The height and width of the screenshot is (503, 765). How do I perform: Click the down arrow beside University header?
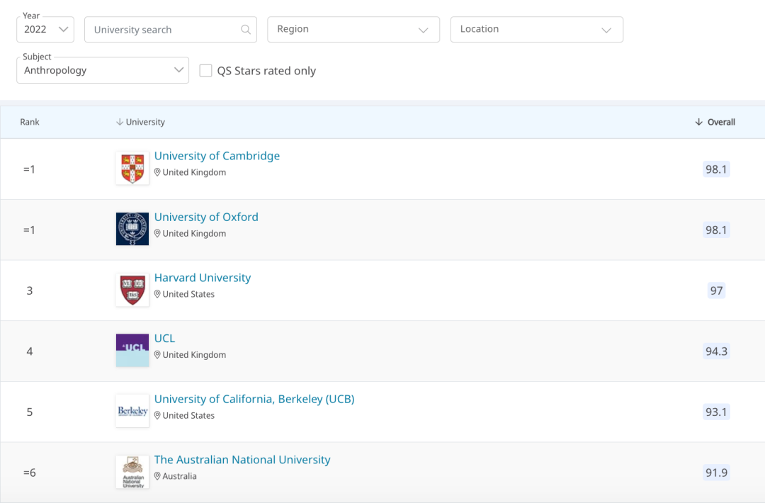[x=120, y=122]
